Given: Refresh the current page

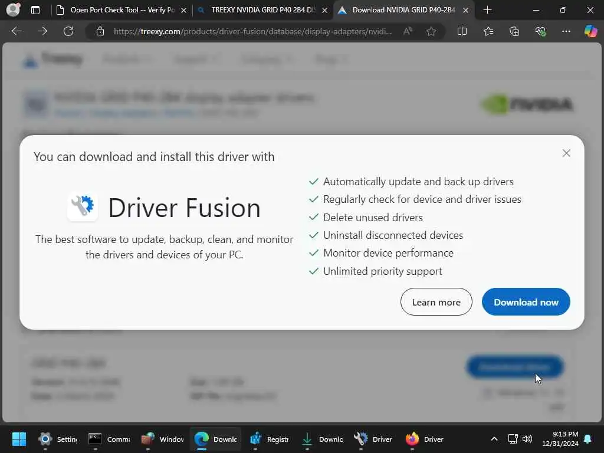Looking at the screenshot, I should tap(68, 31).
